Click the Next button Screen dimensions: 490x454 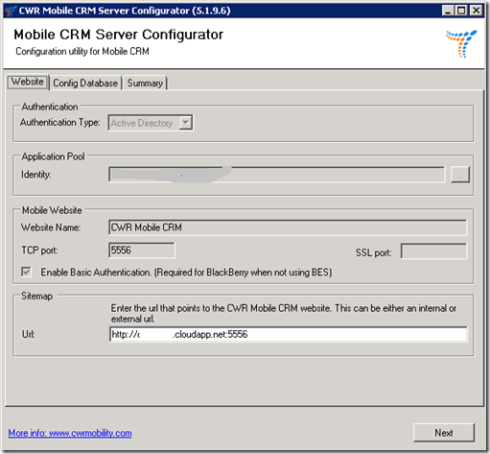click(444, 433)
